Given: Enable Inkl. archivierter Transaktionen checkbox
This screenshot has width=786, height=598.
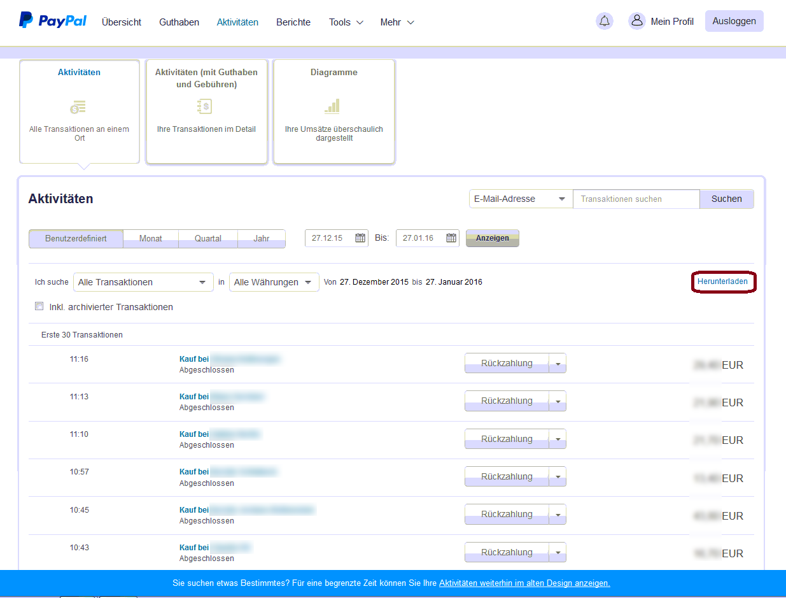Looking at the screenshot, I should point(39,306).
